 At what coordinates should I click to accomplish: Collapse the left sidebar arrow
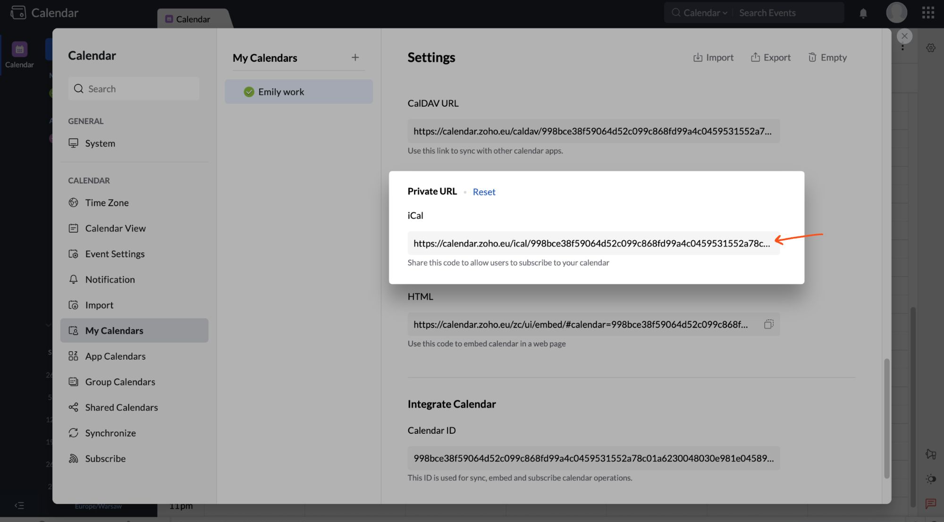tap(19, 505)
